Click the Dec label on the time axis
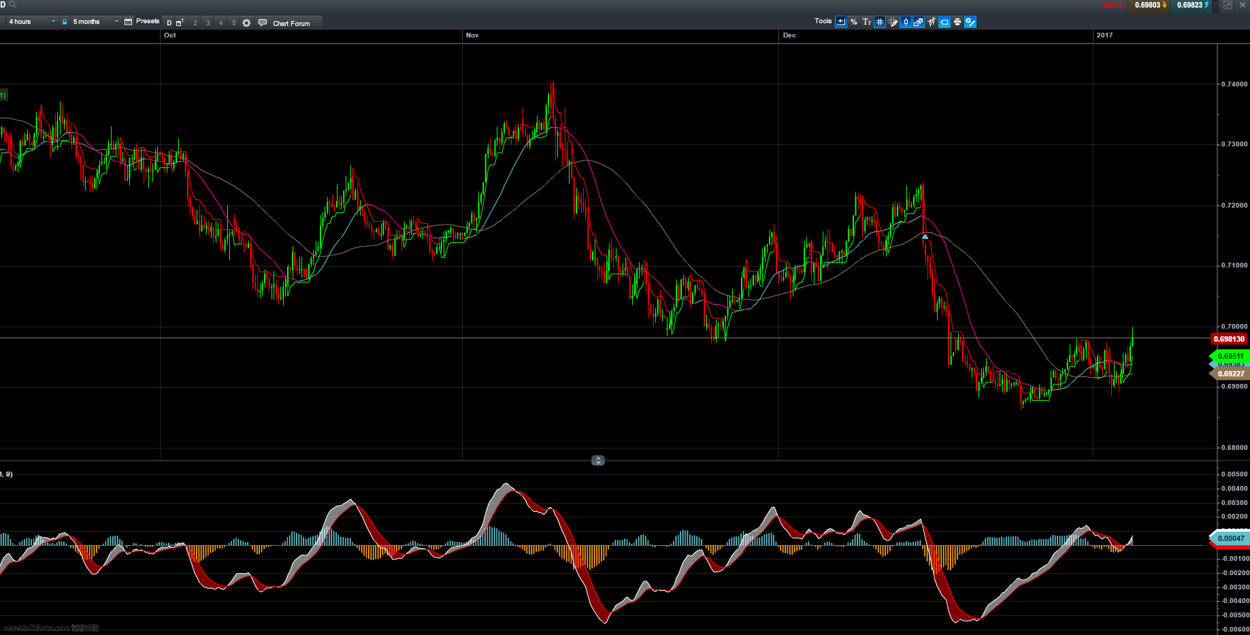 pos(789,35)
